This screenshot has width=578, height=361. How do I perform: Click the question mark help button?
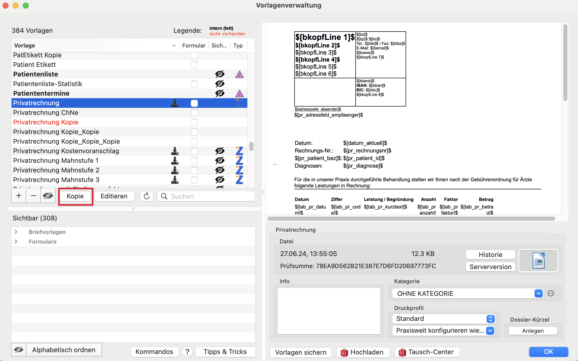pyautogui.click(x=187, y=352)
